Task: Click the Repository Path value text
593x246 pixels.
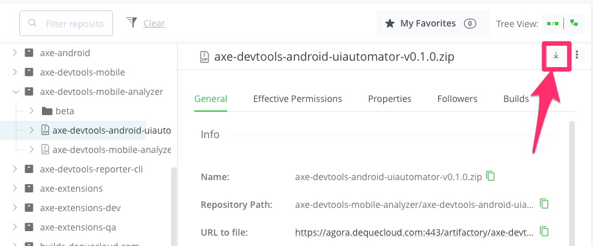Action: click(414, 205)
